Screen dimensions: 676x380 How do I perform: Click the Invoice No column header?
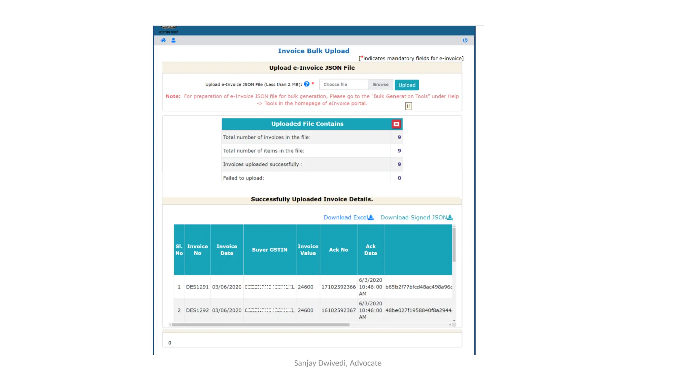coord(197,250)
